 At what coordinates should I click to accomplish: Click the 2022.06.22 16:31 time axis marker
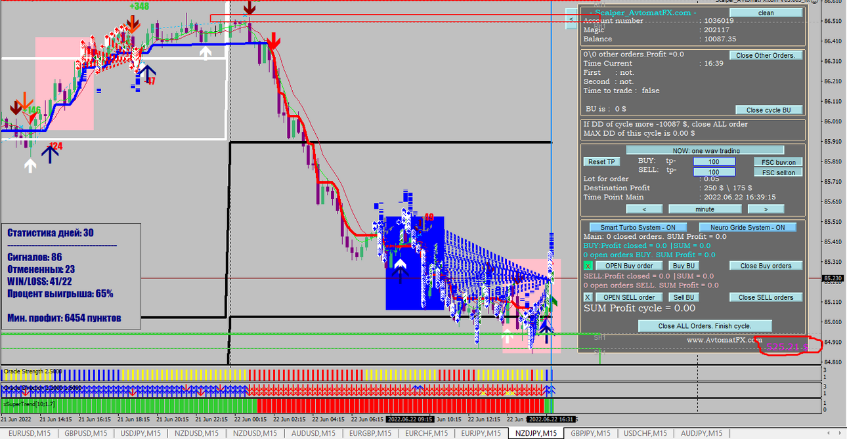pyautogui.click(x=552, y=419)
